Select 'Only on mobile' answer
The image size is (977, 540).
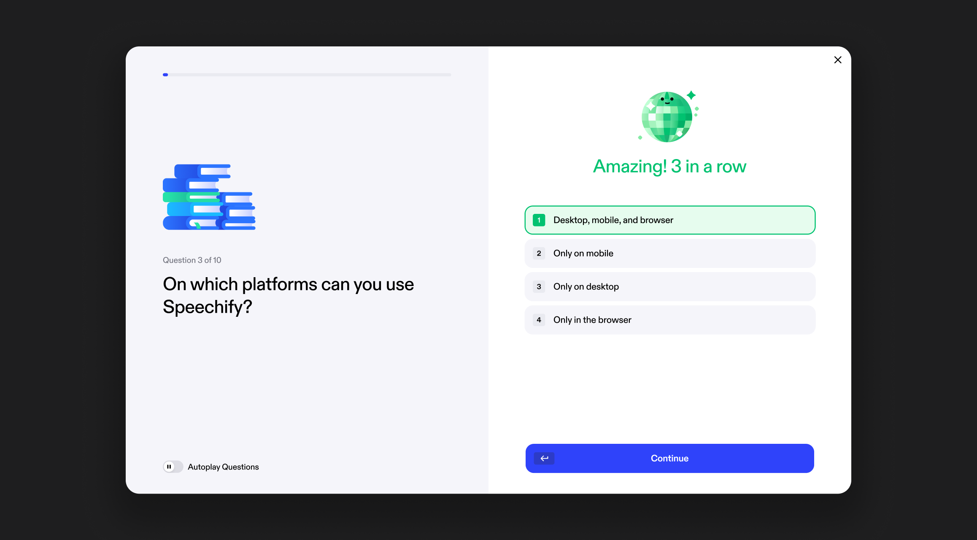click(670, 254)
